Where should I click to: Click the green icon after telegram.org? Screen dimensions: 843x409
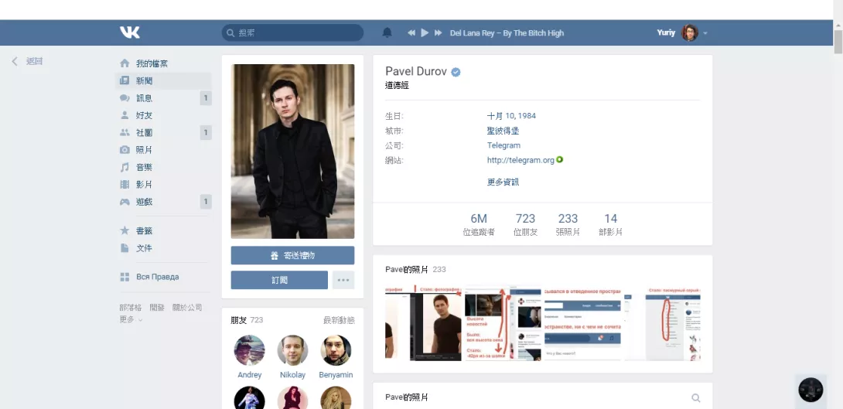click(x=560, y=159)
